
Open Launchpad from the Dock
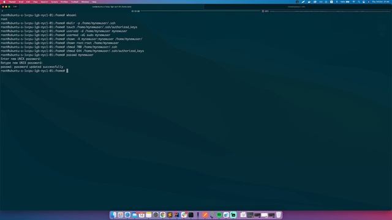(x=121, y=215)
